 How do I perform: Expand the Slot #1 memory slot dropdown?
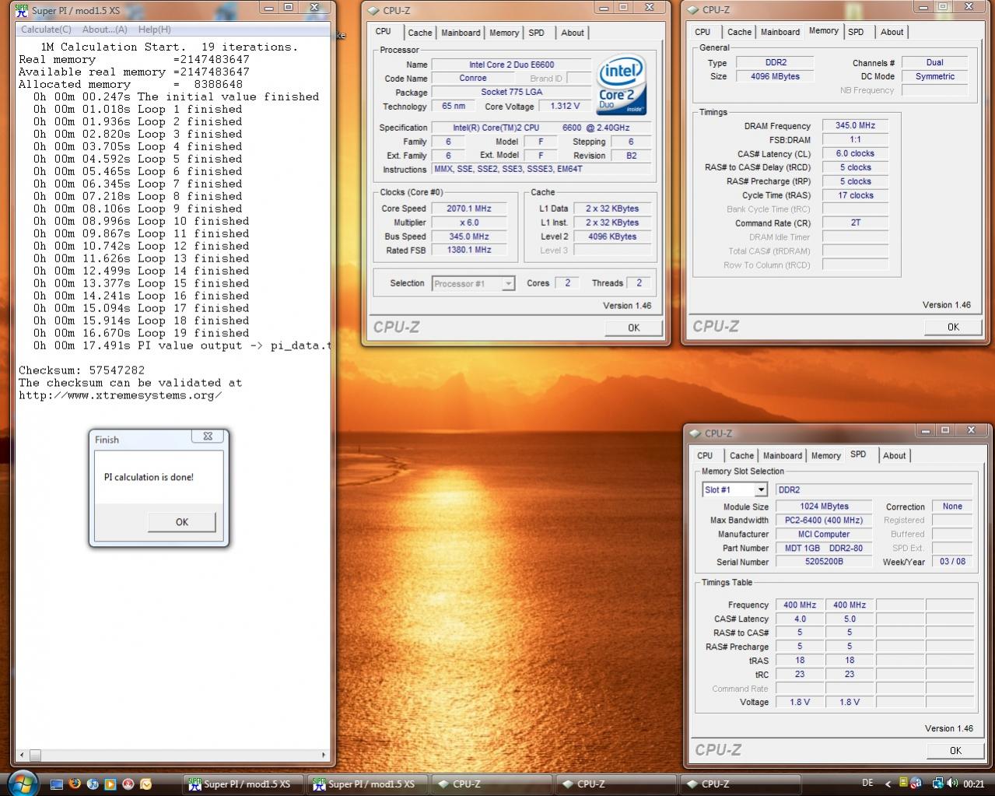[761, 489]
